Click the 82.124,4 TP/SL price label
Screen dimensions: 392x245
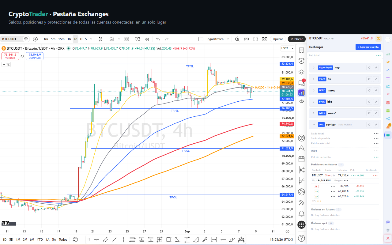[287, 64]
